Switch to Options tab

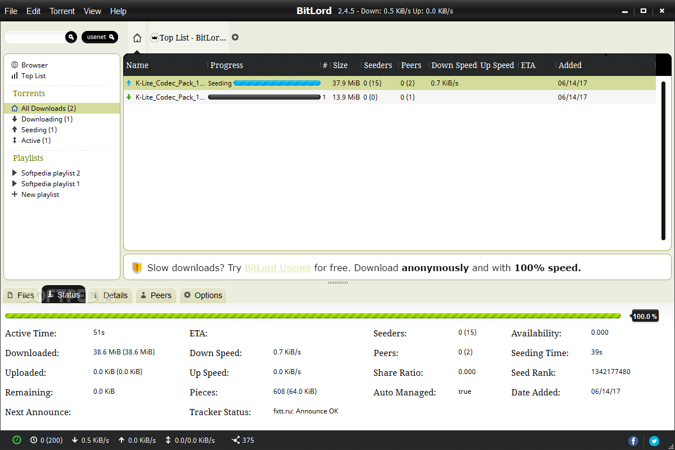203,295
